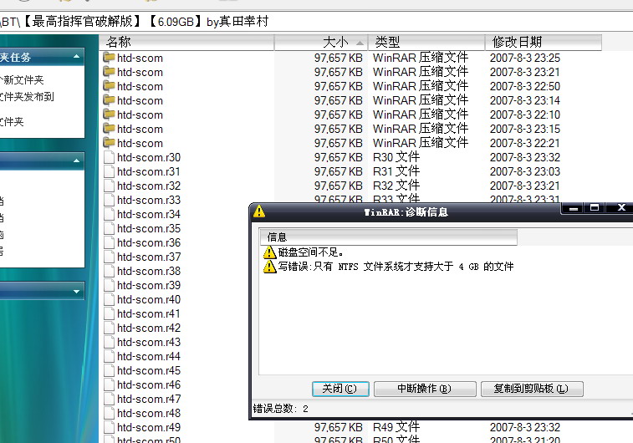Select the file icon beside htd-scom.r45

[x=109, y=370]
